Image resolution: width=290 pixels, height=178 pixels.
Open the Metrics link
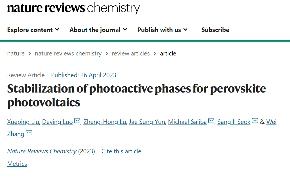click(x=17, y=164)
